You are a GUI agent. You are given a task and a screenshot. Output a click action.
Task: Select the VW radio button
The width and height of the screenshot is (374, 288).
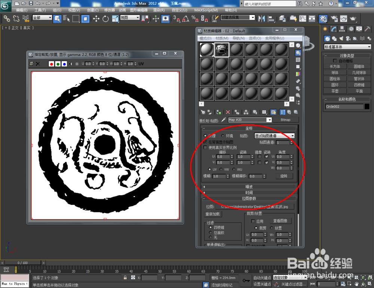221,169
